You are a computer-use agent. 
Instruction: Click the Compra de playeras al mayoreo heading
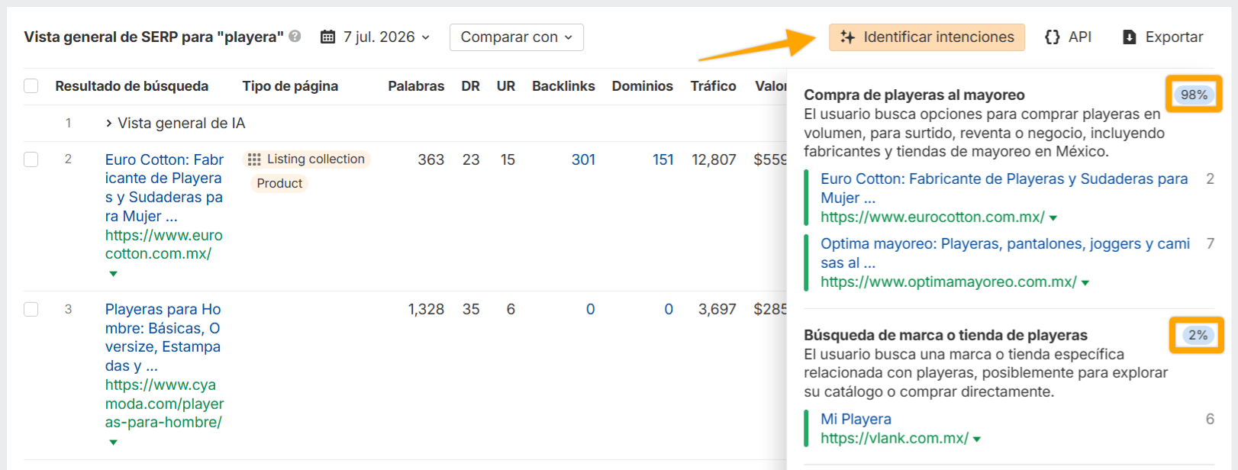click(914, 95)
